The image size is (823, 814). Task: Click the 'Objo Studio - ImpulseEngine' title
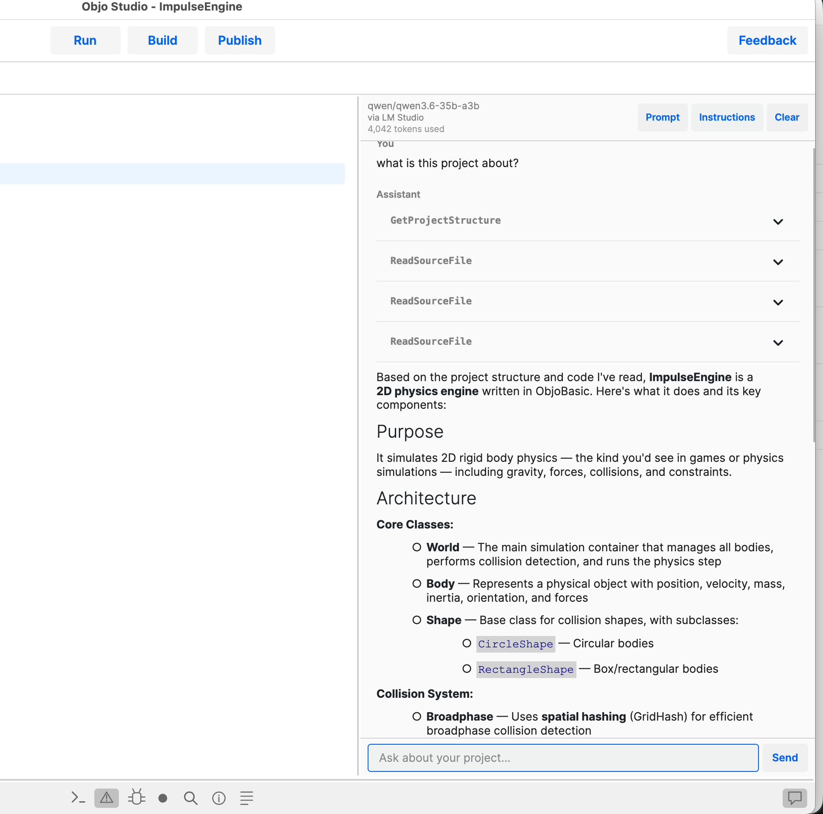click(162, 7)
